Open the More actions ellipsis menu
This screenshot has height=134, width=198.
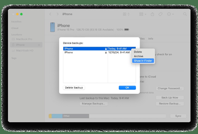tap(170, 14)
